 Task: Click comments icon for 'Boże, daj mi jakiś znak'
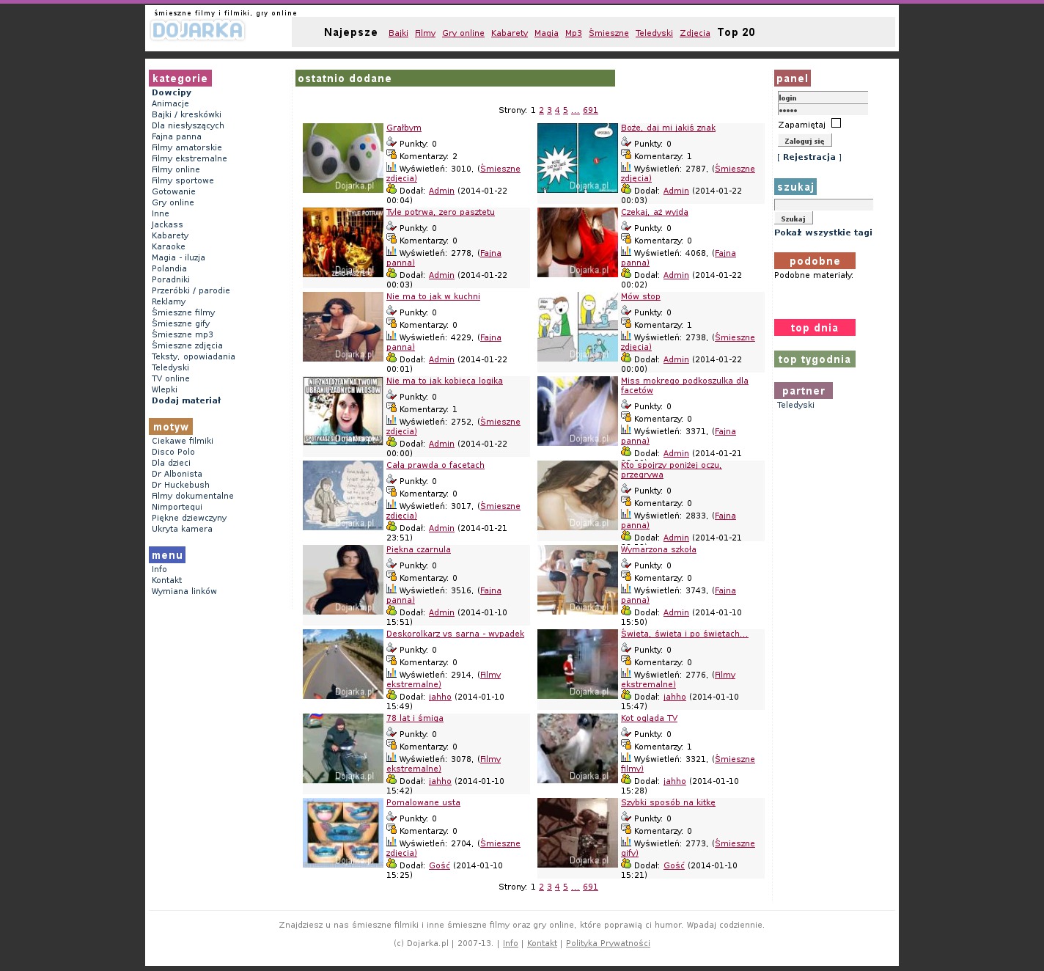click(626, 155)
